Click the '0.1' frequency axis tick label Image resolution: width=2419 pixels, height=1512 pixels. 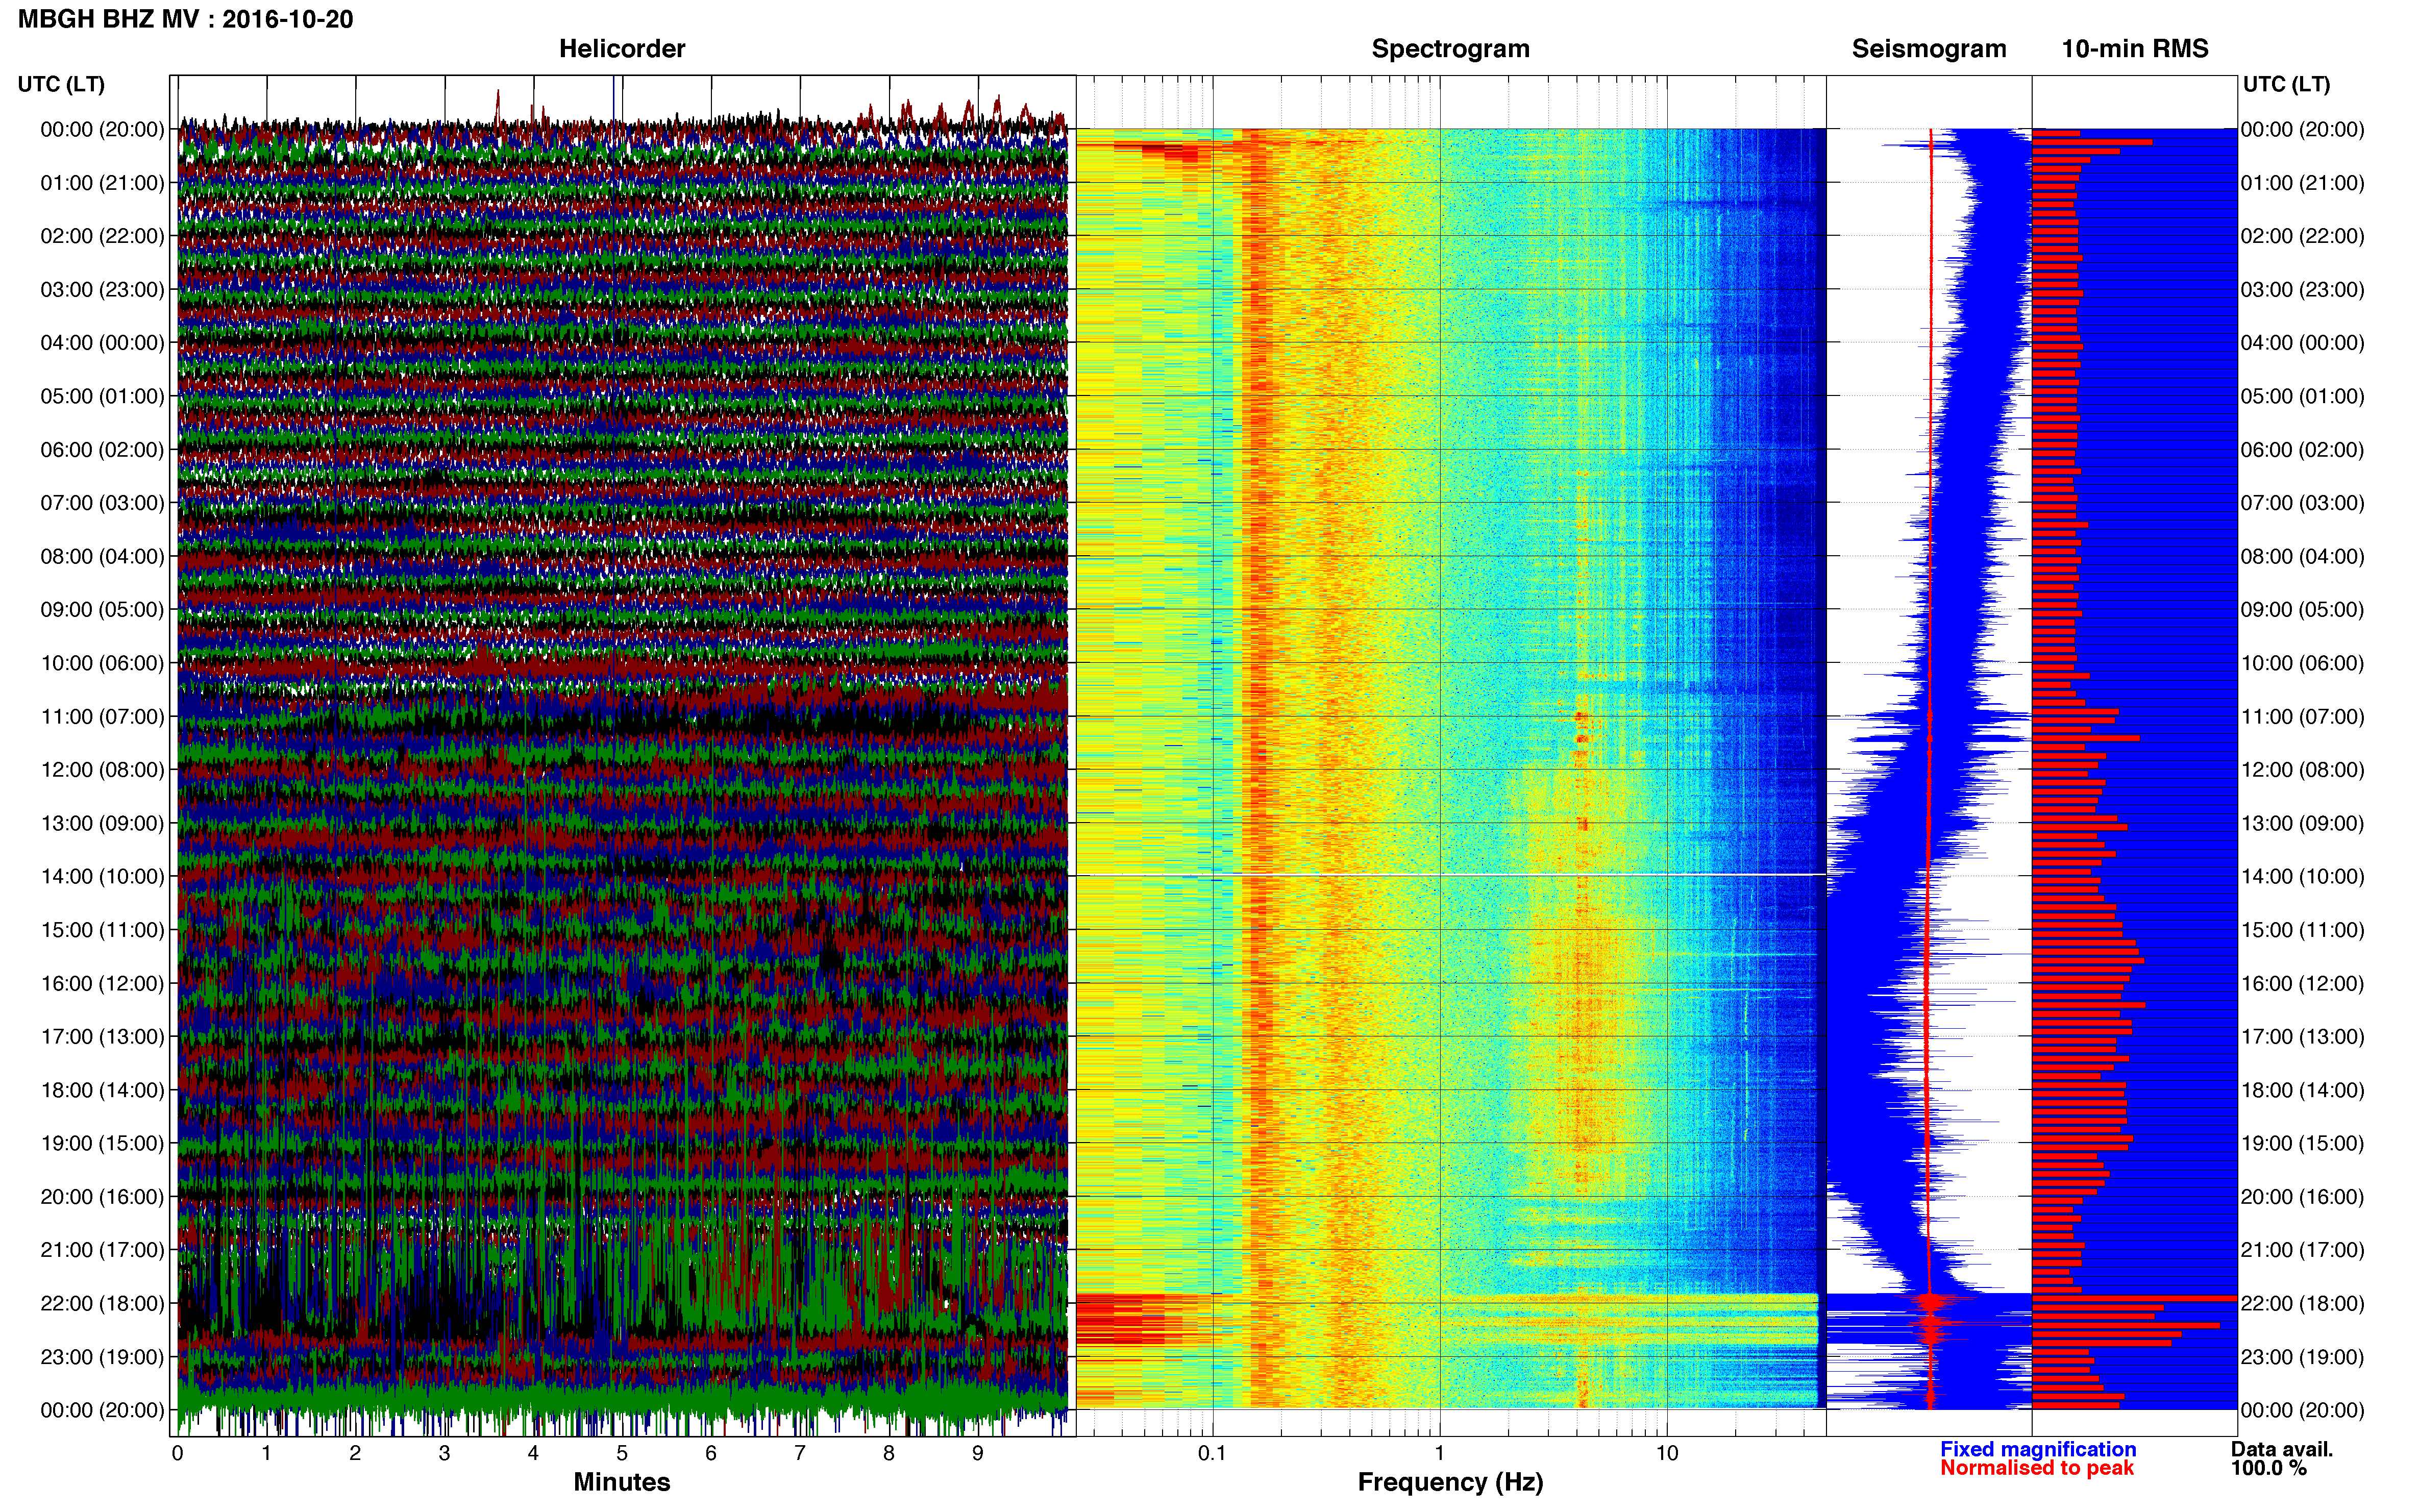(1212, 1454)
